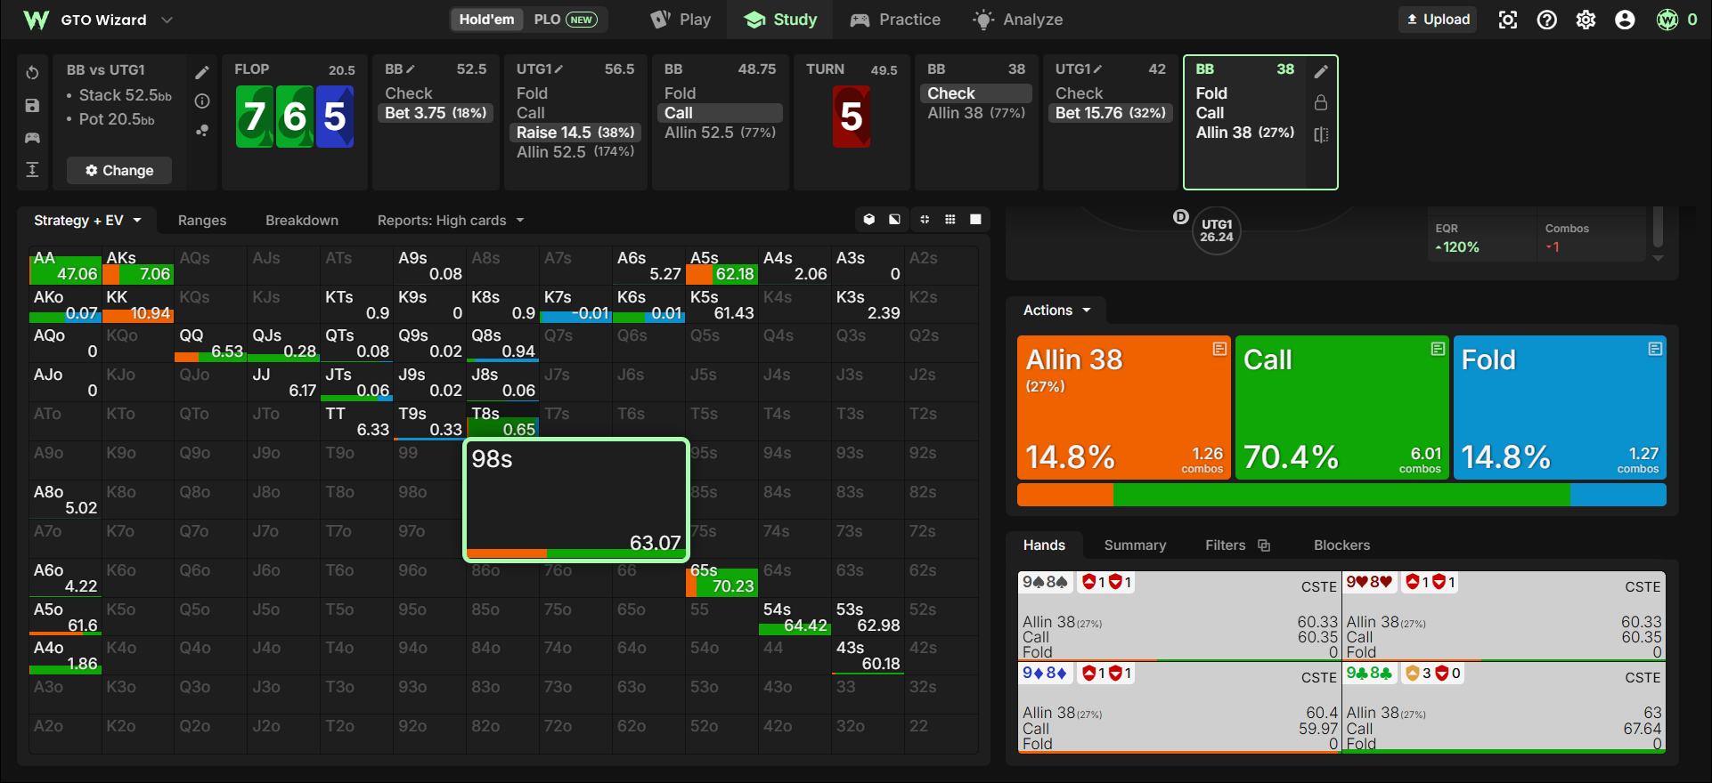Open the user account profile icon
1712x783 pixels.
click(x=1625, y=20)
